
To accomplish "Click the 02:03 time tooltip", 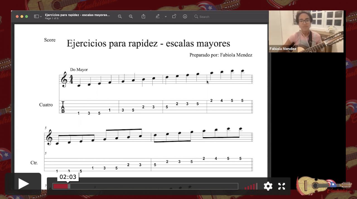I will pyautogui.click(x=68, y=177).
